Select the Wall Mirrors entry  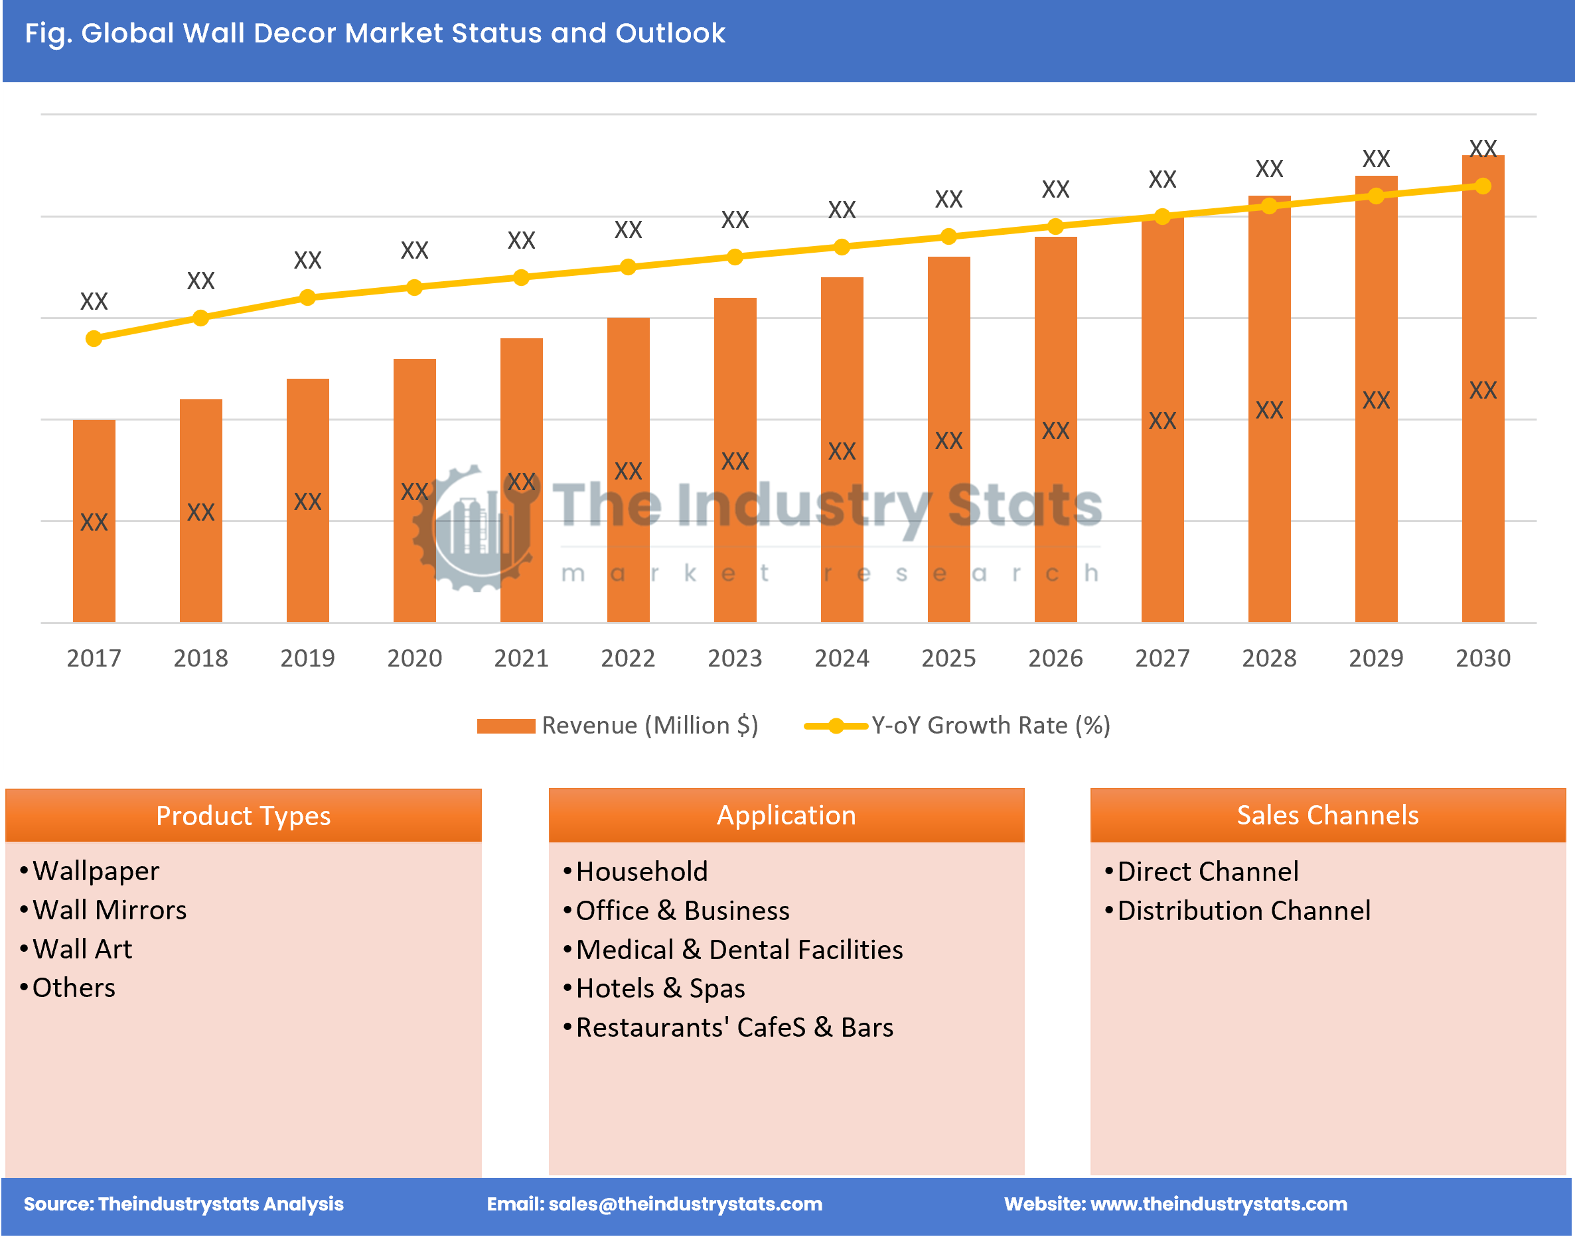click(x=110, y=911)
